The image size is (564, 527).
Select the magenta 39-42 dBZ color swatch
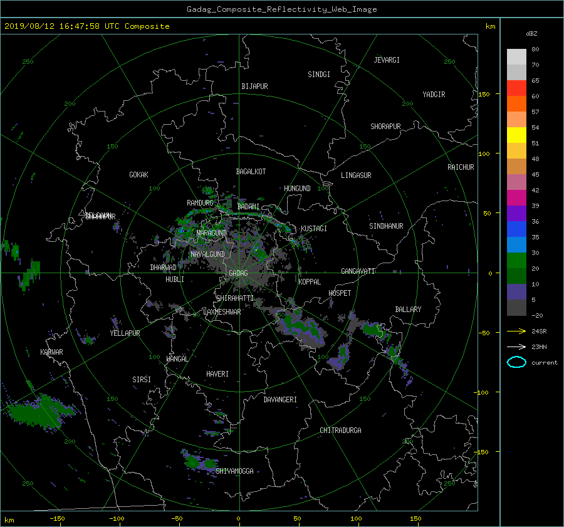[x=516, y=198]
